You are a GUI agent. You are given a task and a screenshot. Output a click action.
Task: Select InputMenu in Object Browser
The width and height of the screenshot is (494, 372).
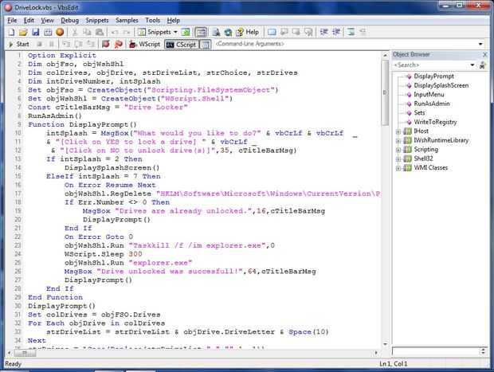tap(429, 95)
